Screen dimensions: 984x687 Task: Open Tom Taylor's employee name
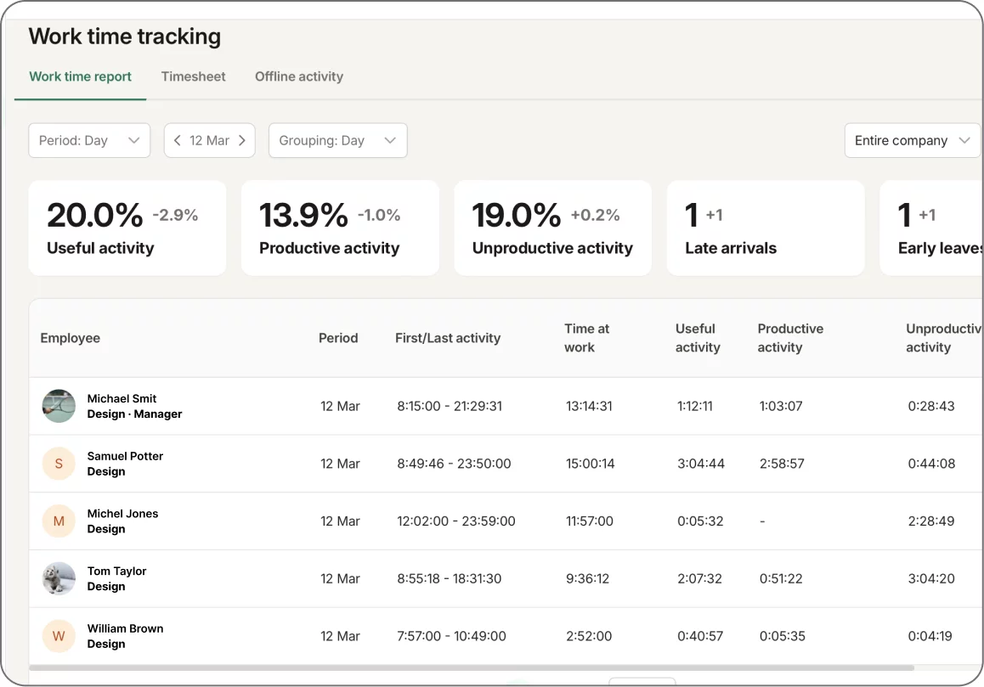point(116,571)
